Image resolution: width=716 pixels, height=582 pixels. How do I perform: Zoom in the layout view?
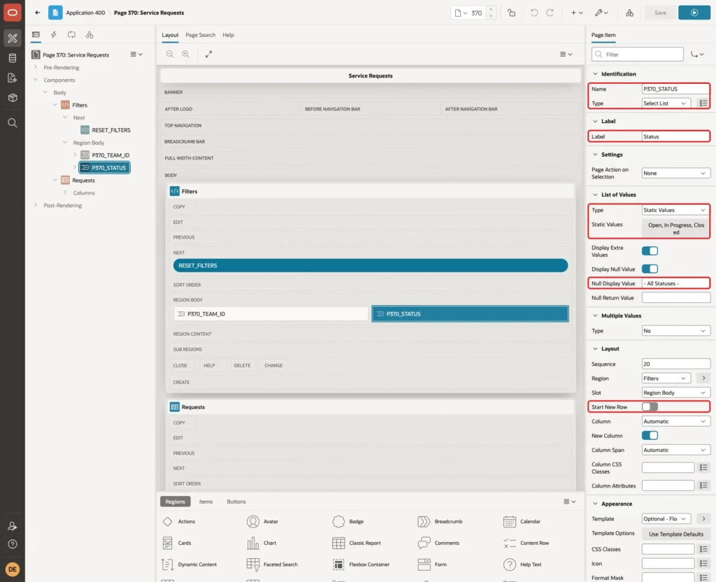coord(186,54)
